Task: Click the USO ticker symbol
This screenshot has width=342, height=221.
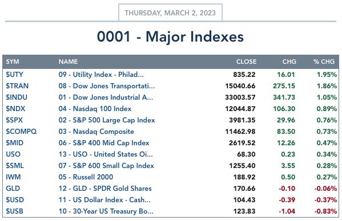Action: pyautogui.click(x=13, y=154)
